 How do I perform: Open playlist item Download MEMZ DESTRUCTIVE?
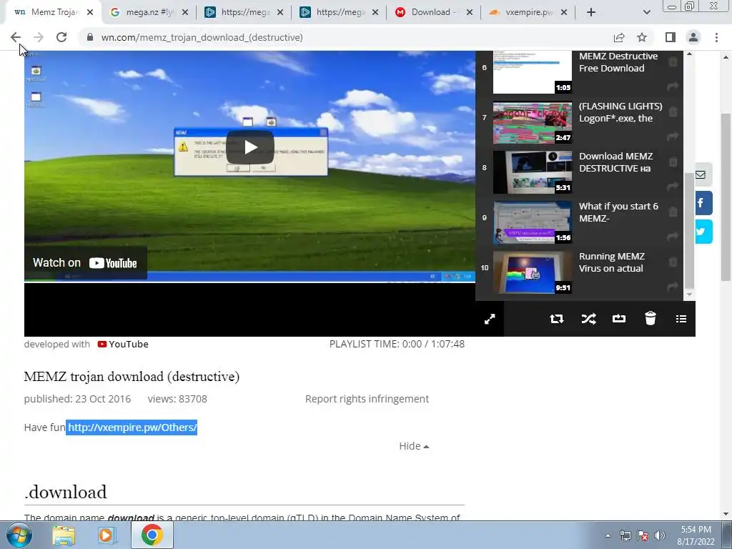tap(615, 162)
